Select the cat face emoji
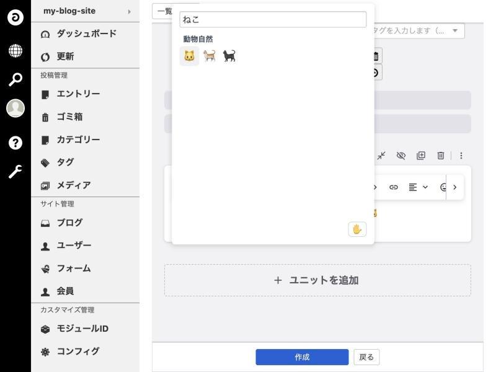496x372 pixels. [x=189, y=56]
